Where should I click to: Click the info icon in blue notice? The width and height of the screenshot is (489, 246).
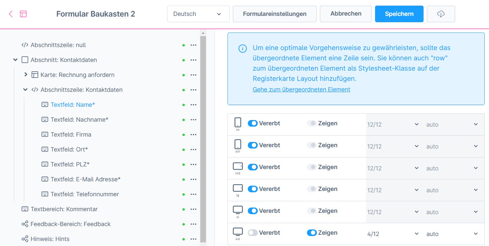coord(243,48)
